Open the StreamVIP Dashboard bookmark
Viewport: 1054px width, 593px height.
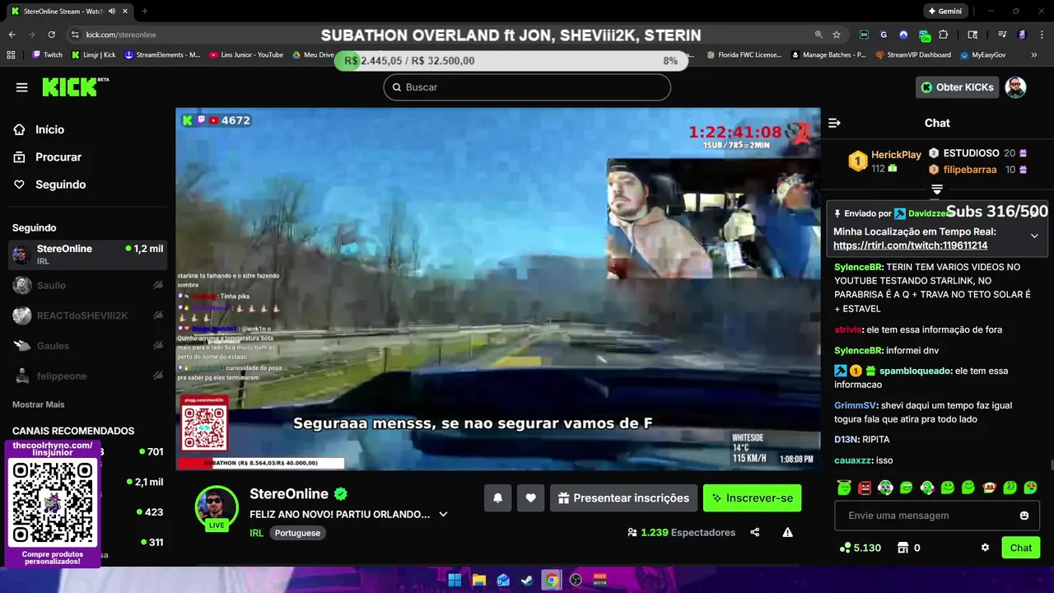(x=913, y=54)
